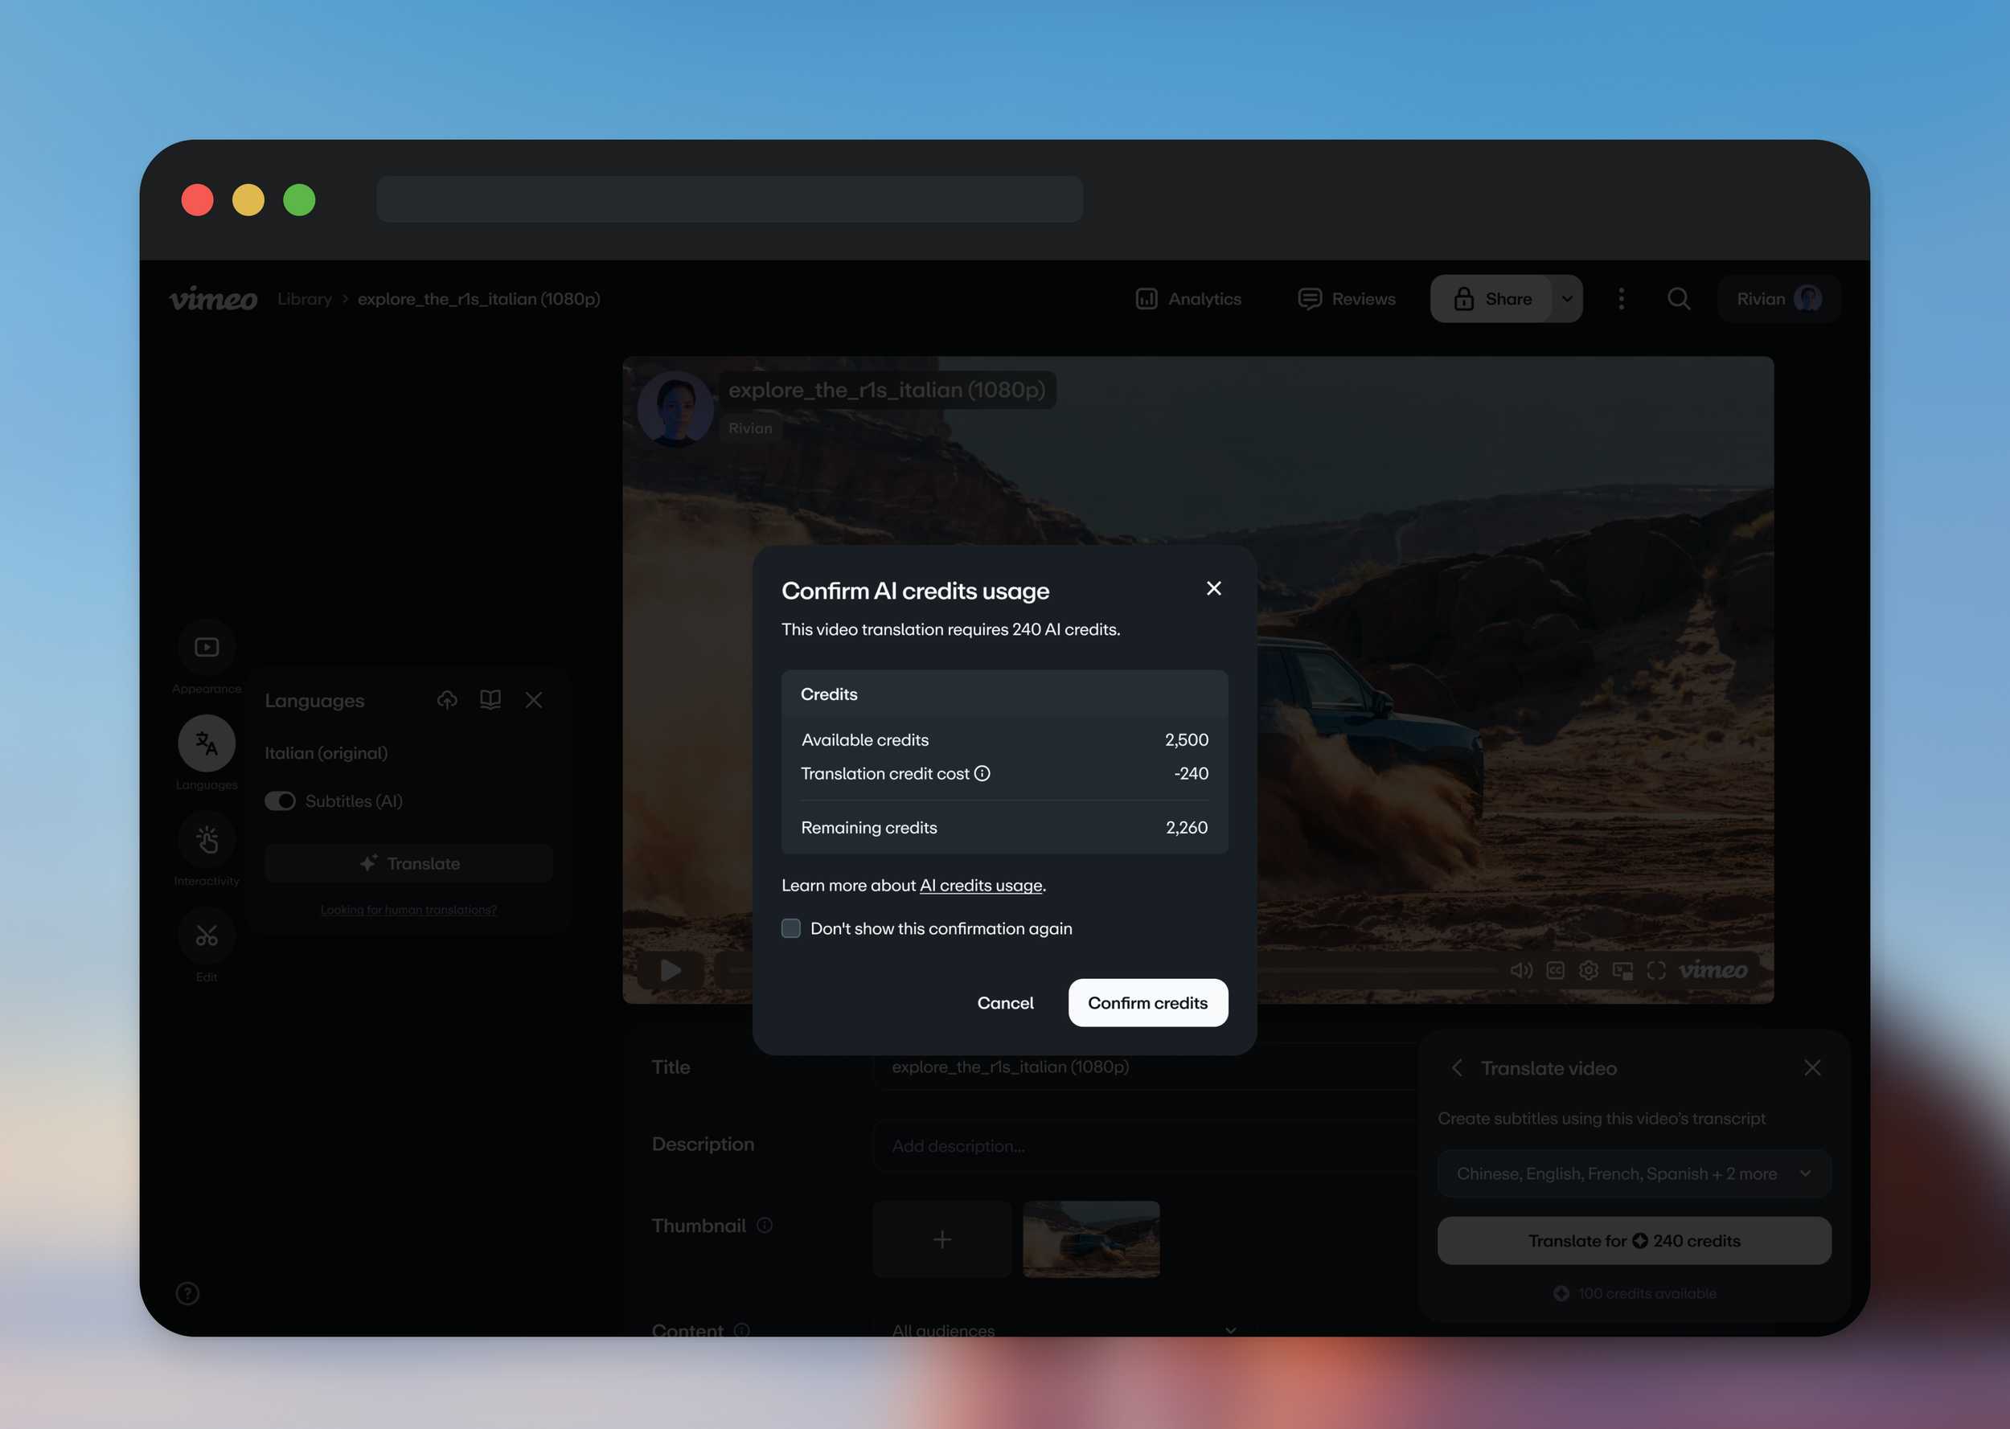Go back in Translate video panel
This screenshot has width=2010, height=1429.
1457,1067
